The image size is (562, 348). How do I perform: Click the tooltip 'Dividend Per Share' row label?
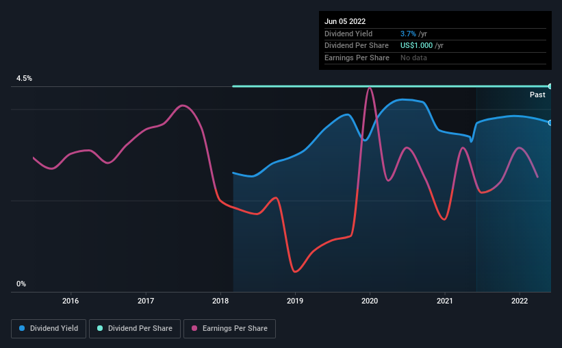coord(357,46)
